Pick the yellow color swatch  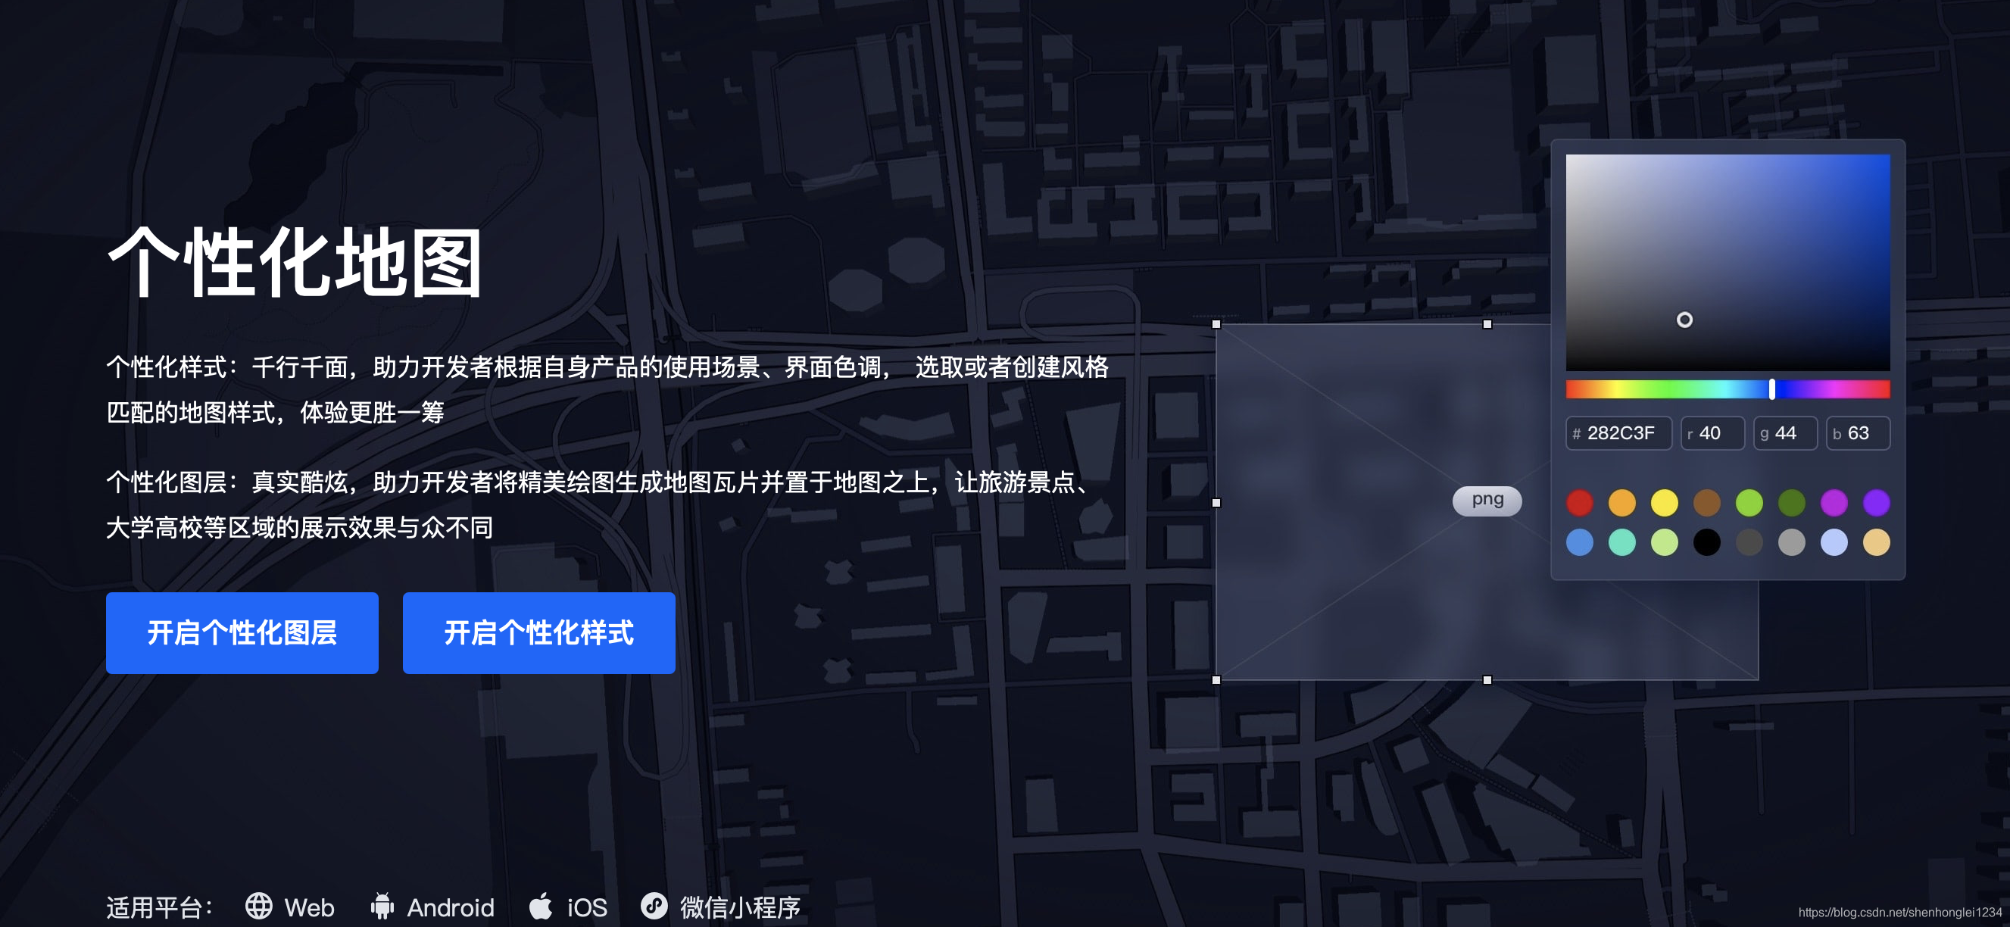(x=1664, y=503)
